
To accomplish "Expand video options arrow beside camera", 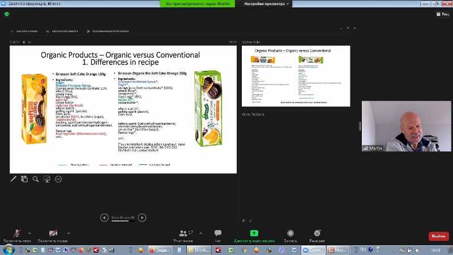I will coord(69,233).
